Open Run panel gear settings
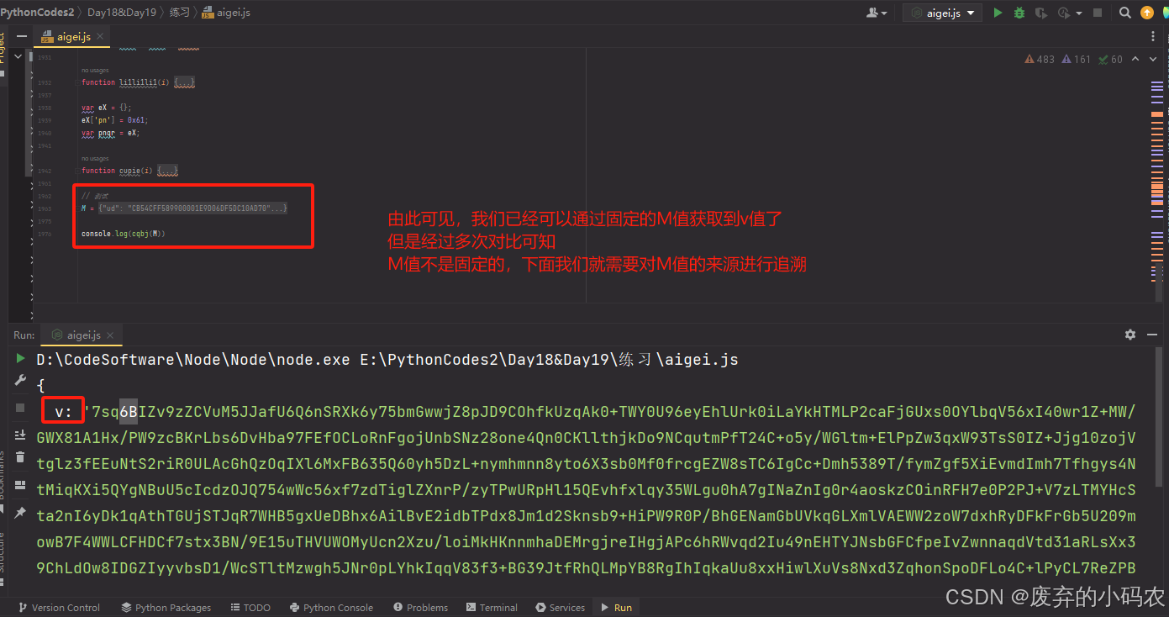The image size is (1169, 617). (x=1130, y=335)
